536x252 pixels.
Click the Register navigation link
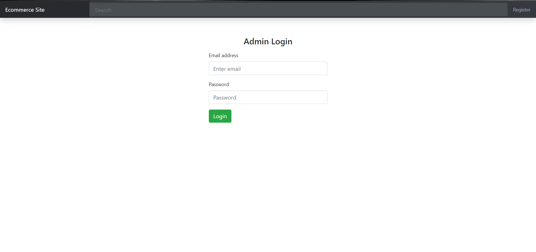point(521,9)
